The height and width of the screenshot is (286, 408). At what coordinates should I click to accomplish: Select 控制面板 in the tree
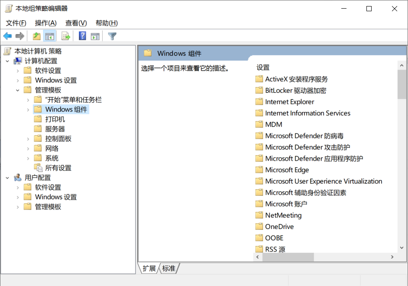[x=58, y=139]
